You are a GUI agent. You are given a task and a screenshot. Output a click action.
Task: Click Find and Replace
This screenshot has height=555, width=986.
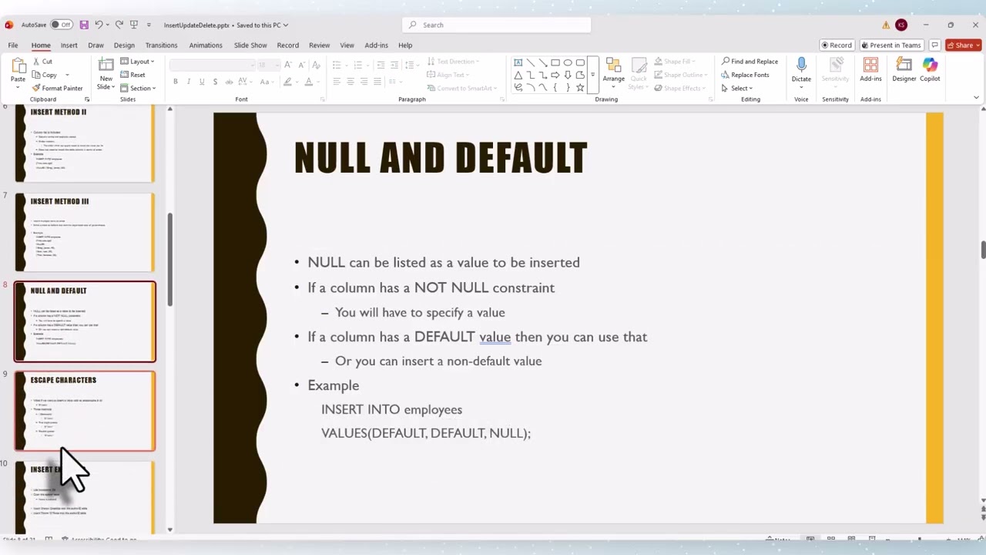pyautogui.click(x=750, y=62)
